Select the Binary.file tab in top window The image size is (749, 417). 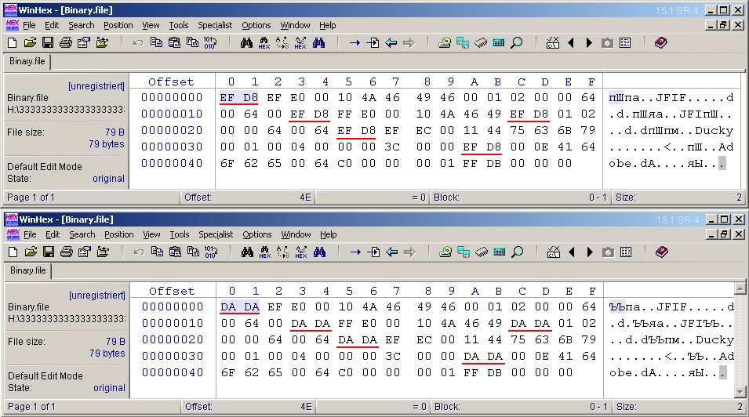(x=27, y=61)
